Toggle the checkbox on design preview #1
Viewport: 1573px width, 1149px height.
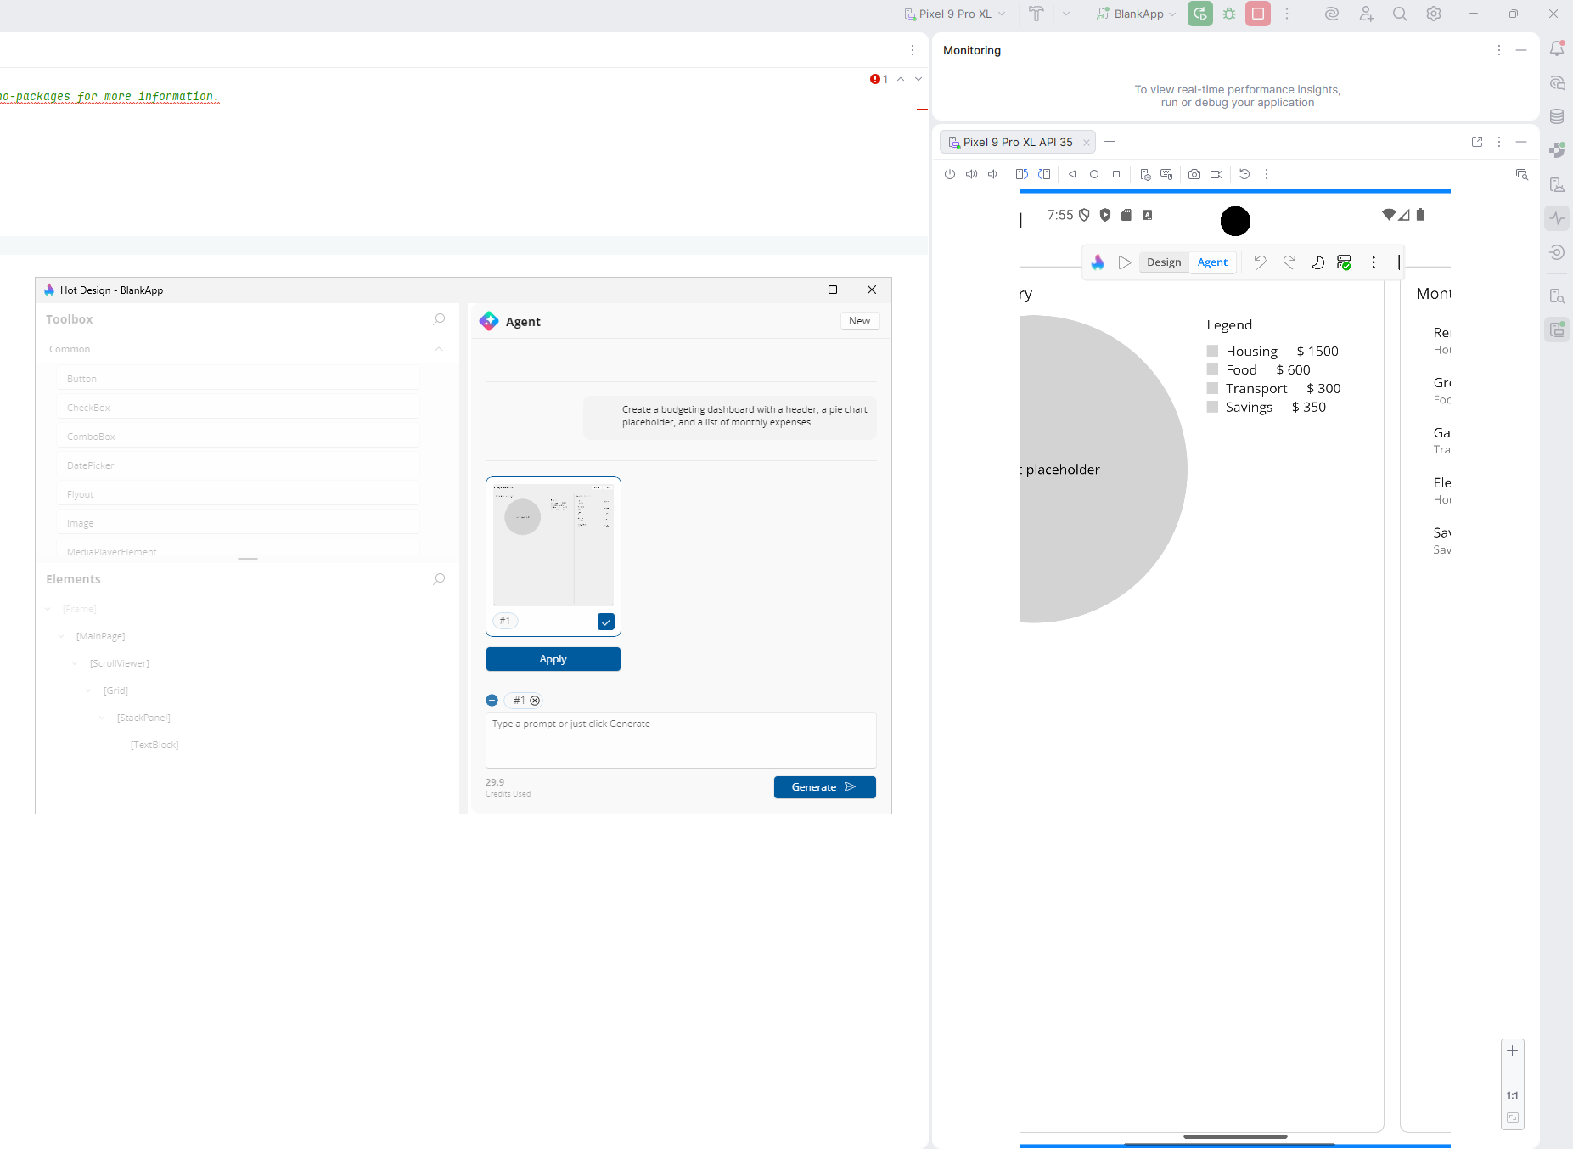pyautogui.click(x=606, y=622)
